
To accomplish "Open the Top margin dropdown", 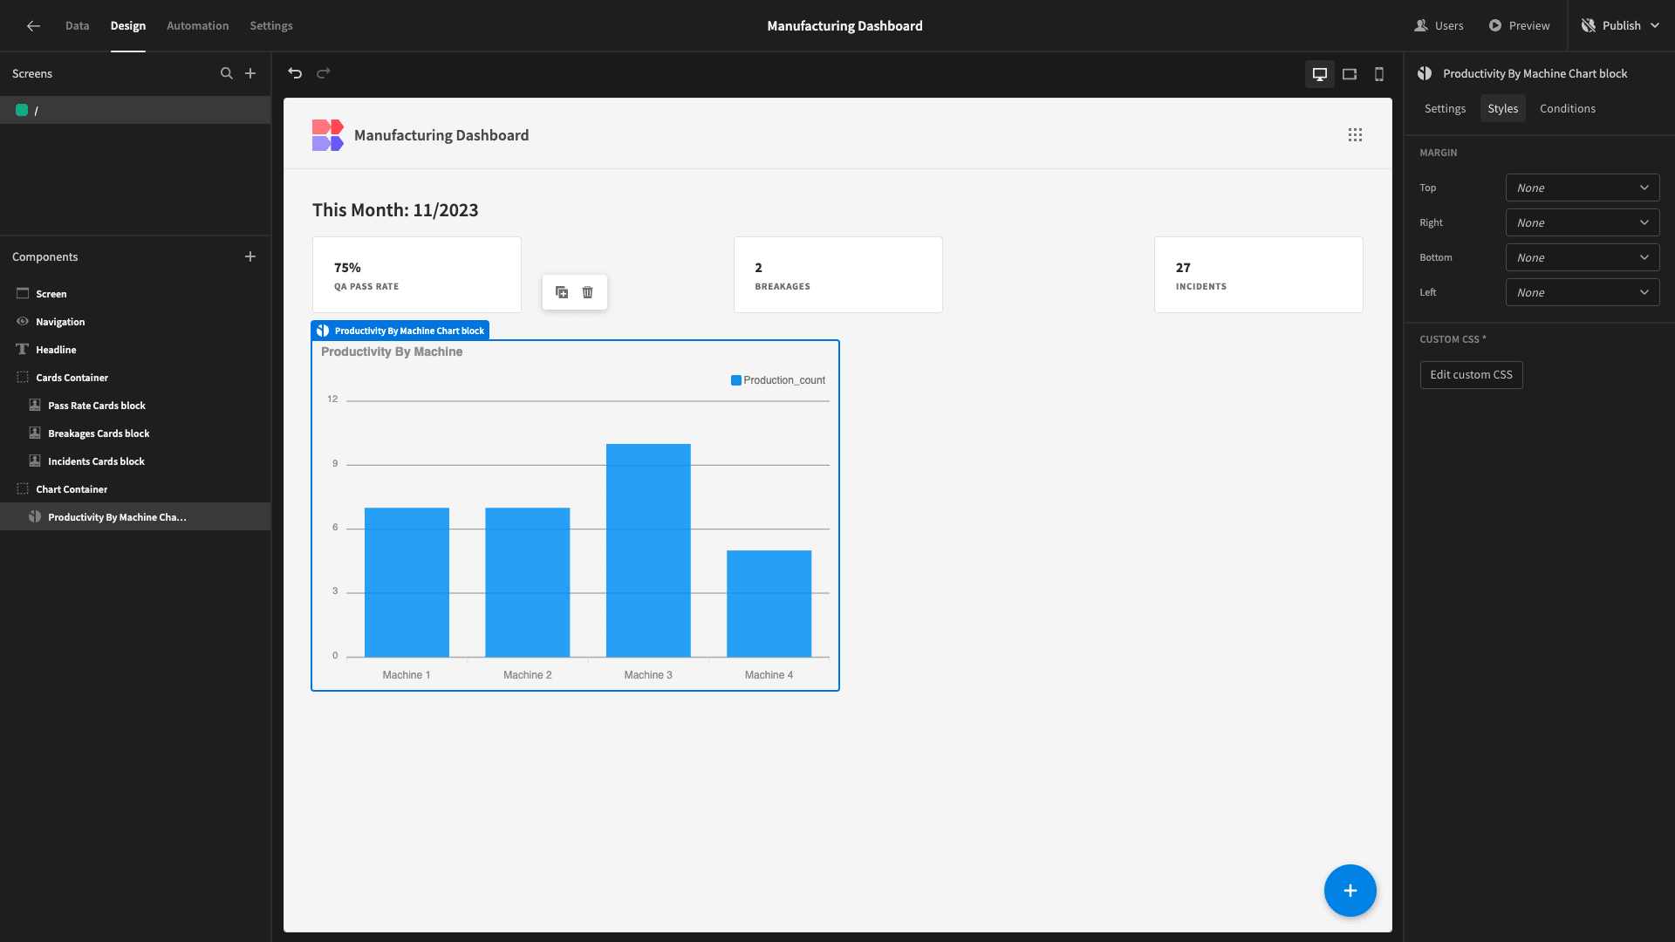I will pos(1583,188).
